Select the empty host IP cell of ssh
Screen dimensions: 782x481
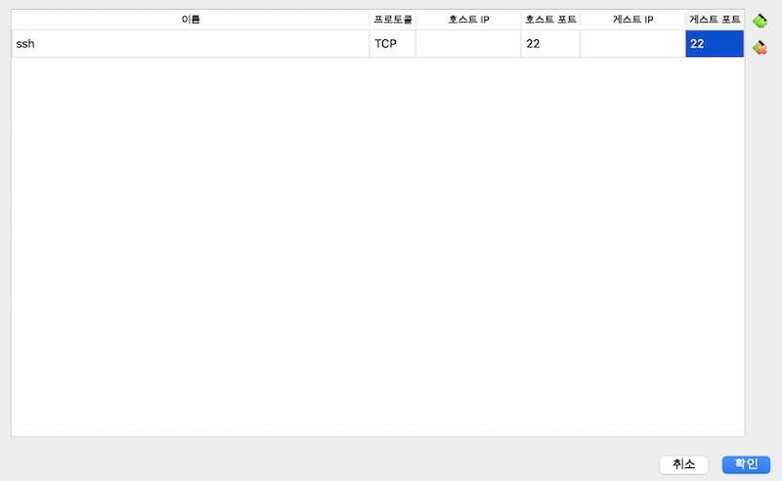coord(469,43)
